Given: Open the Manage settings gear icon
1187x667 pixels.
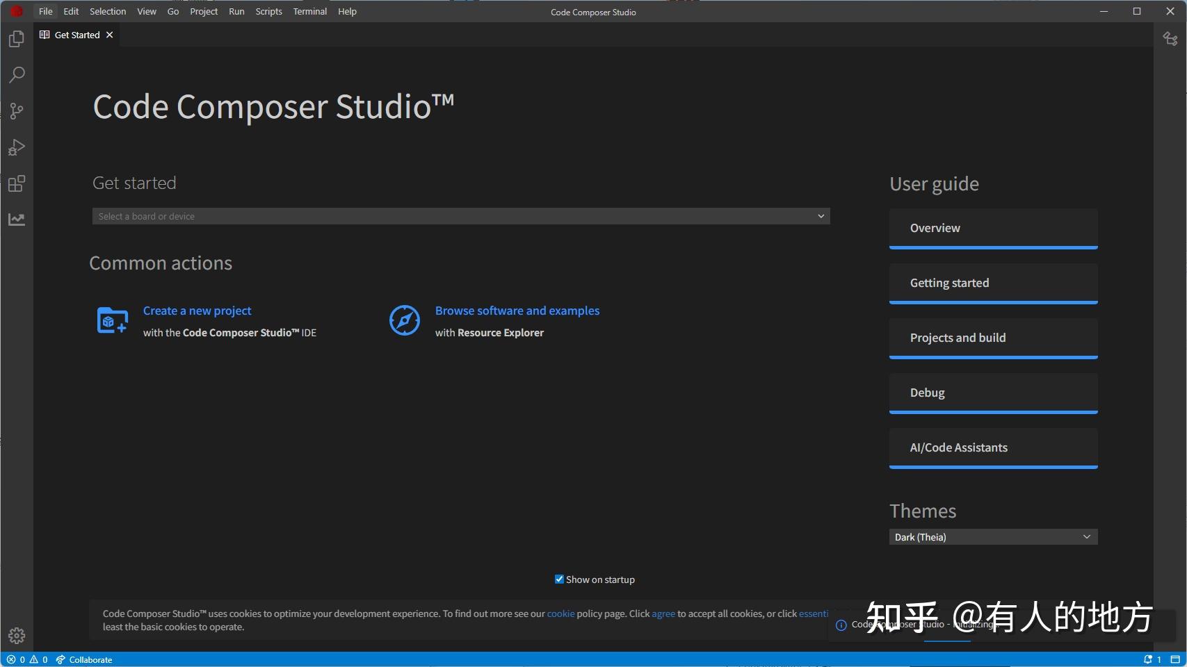Looking at the screenshot, I should (17, 635).
